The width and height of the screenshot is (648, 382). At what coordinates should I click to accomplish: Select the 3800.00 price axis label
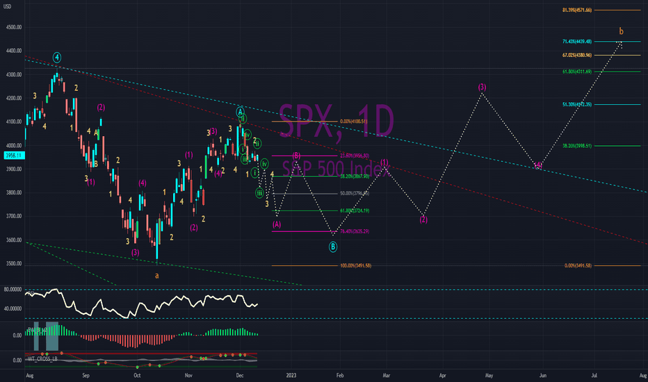[14, 192]
